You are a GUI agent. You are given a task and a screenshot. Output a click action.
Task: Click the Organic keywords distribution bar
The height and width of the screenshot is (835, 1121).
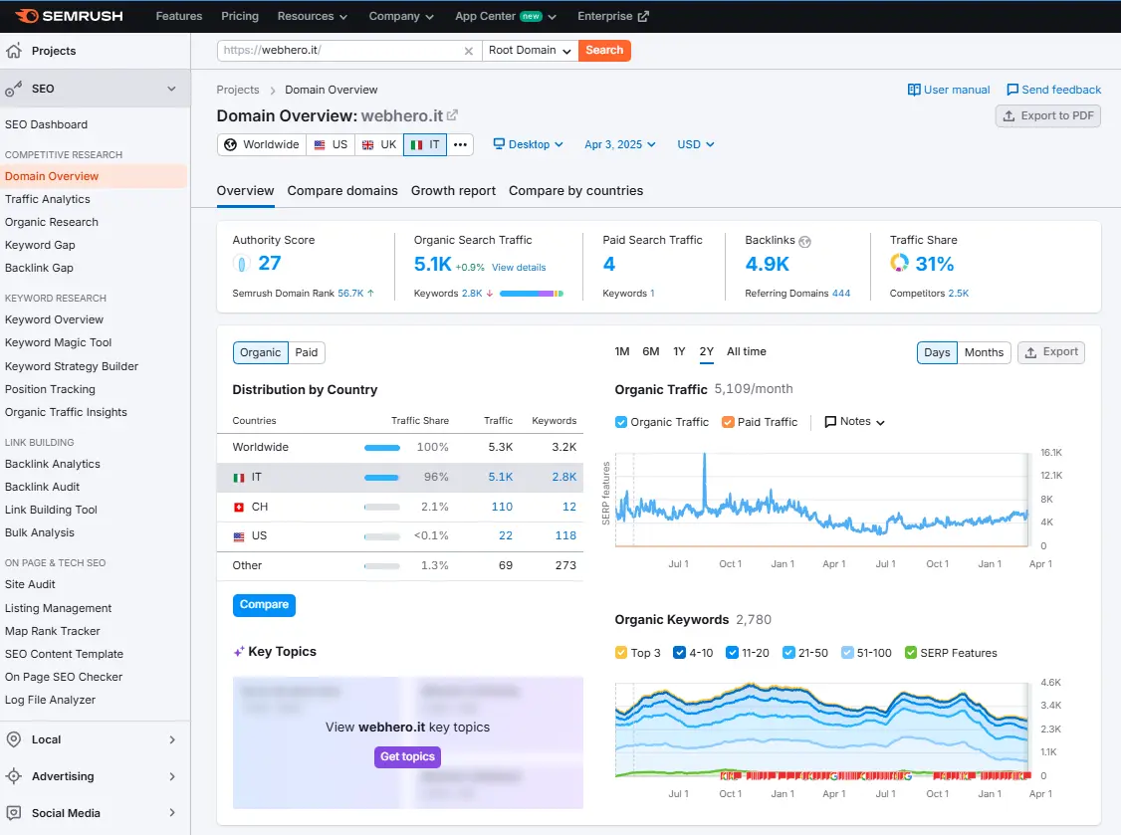click(x=532, y=294)
